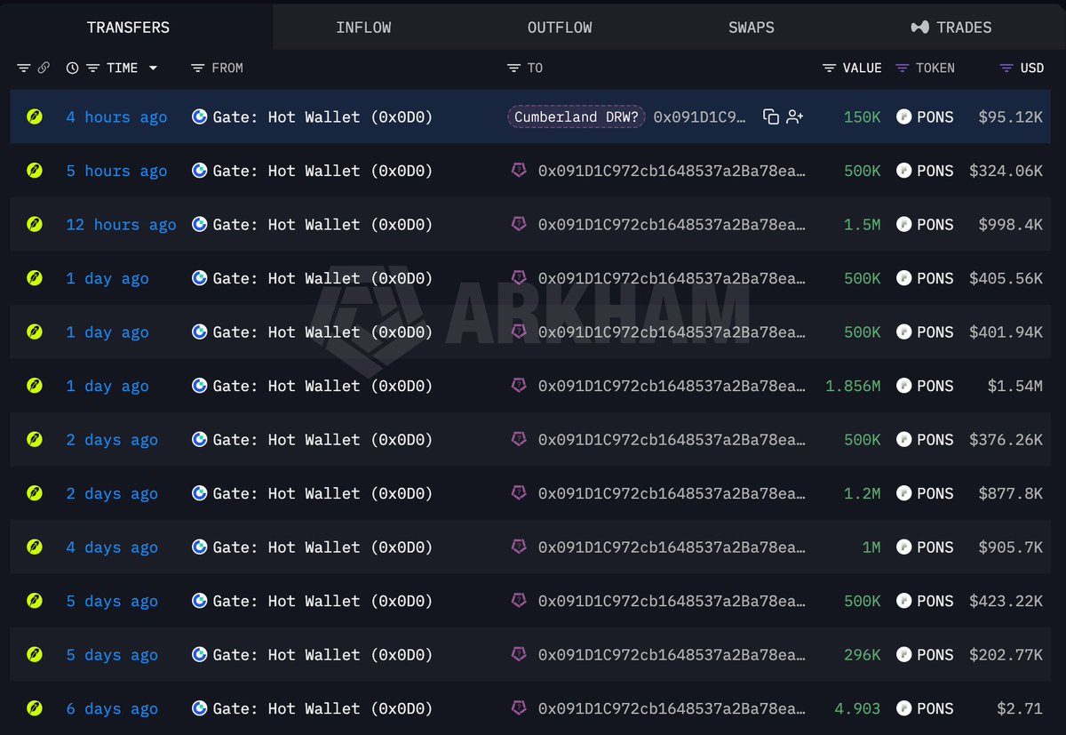Click PONS token icon in $1.54M row

903,386
